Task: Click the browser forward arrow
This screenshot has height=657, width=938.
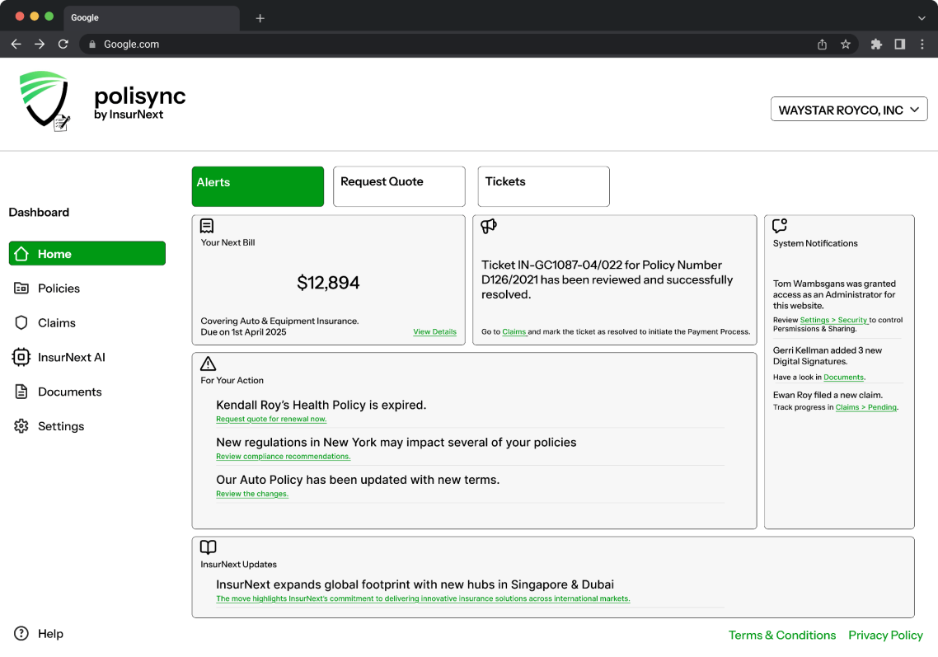Action: (40, 45)
